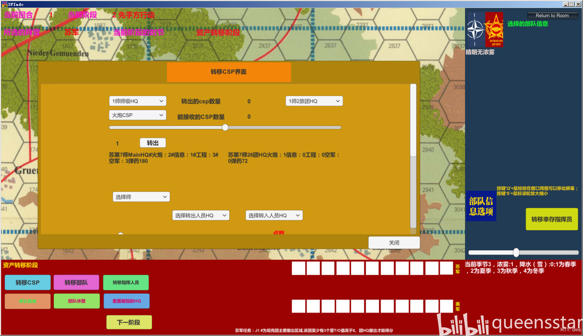Click the 资产转移阶段 pink phase label at top
This screenshot has width=583, height=336.
point(218,33)
